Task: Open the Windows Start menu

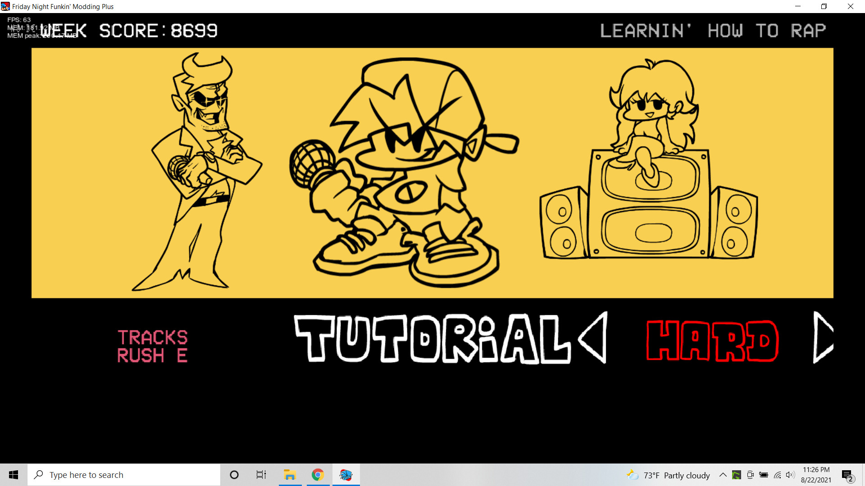Action: click(14, 475)
